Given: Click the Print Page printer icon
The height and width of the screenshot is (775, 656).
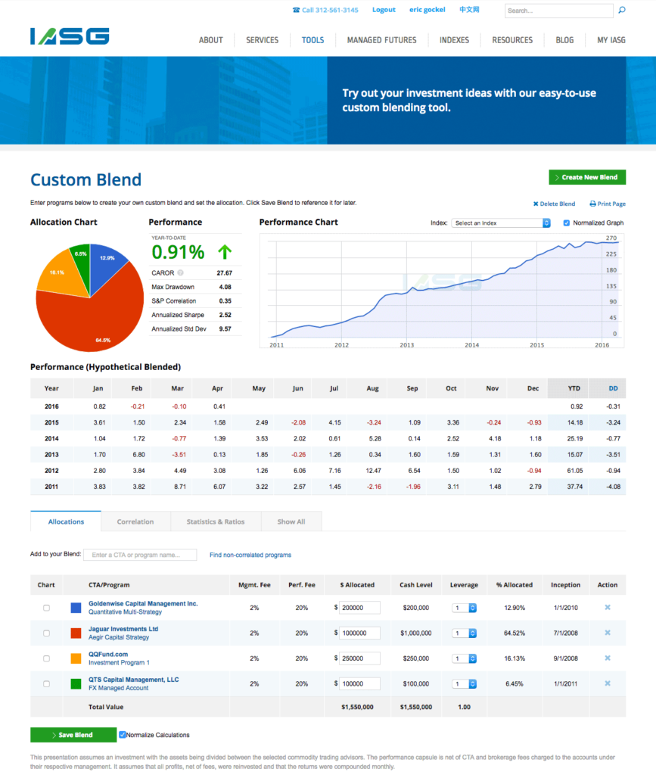Looking at the screenshot, I should (x=592, y=204).
